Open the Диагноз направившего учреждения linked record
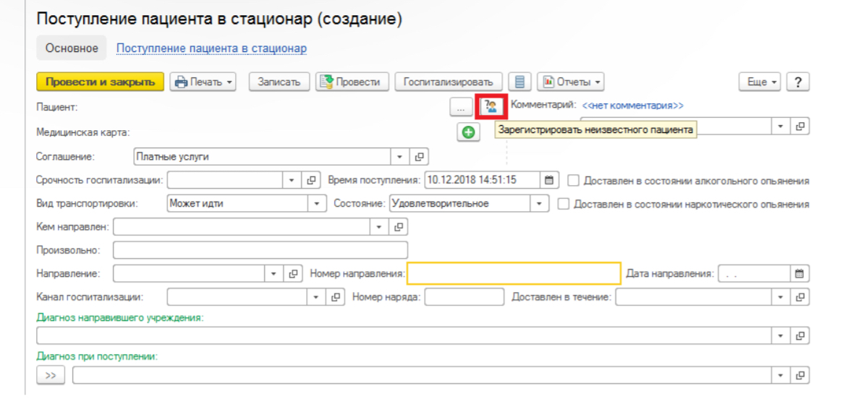Viewport: 853px width, 399px height. (799, 335)
